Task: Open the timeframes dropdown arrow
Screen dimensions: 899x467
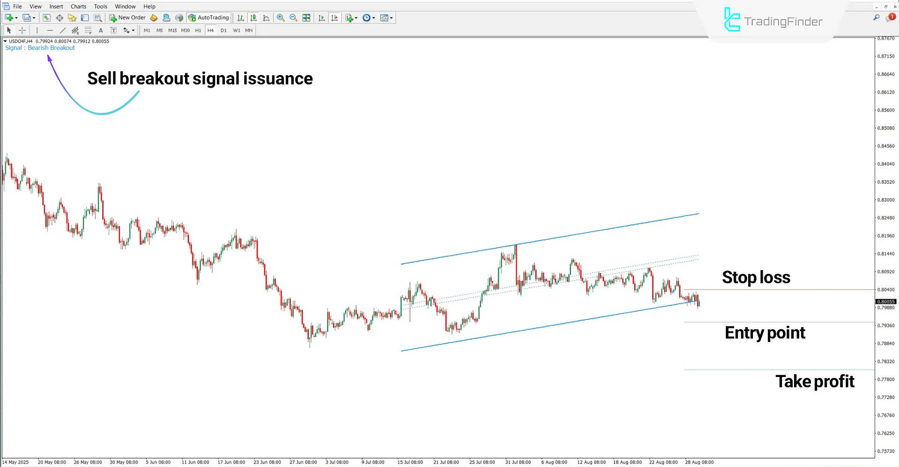Action: click(373, 18)
